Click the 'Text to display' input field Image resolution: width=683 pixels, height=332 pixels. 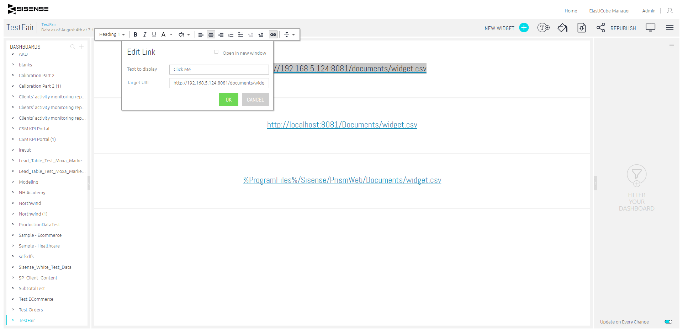click(x=219, y=70)
